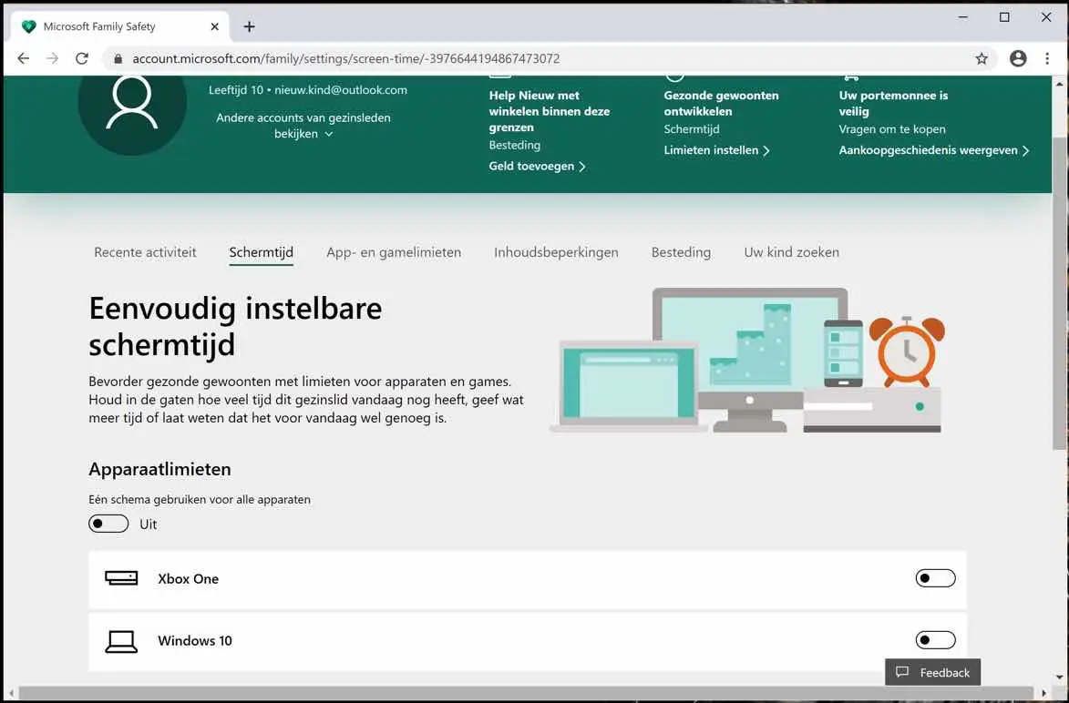Image resolution: width=1069 pixels, height=703 pixels.
Task: Click the horizontal scrollbar at bottom
Action: [527, 694]
